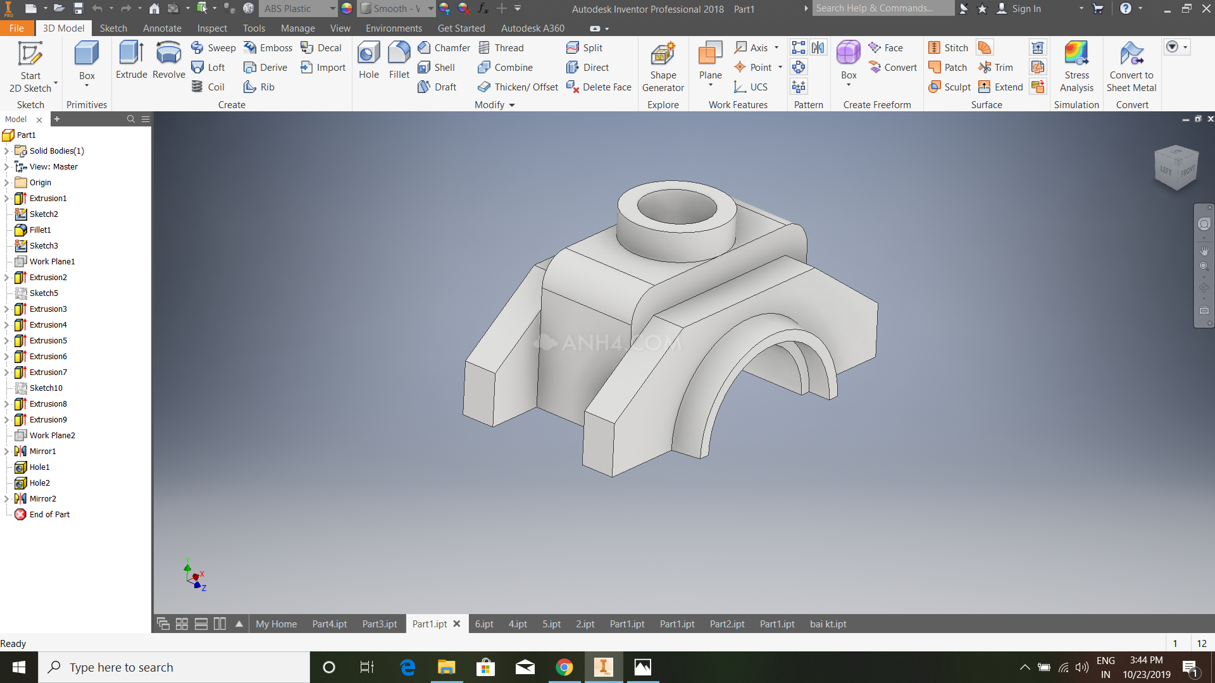Image resolution: width=1215 pixels, height=683 pixels.
Task: Select the Patch surface tool
Action: point(948,68)
